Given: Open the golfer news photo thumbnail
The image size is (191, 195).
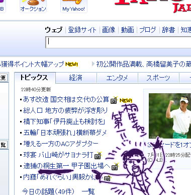Looking at the screenshot, I should pos(170,116).
